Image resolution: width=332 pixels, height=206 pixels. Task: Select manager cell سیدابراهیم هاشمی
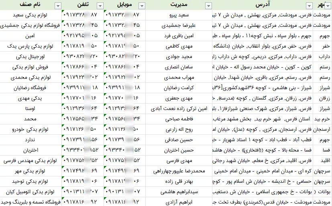179,192
